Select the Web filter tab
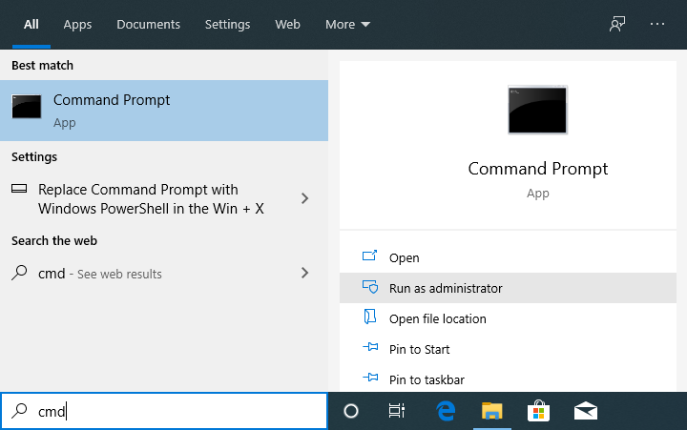The height and width of the screenshot is (430, 687). click(287, 24)
